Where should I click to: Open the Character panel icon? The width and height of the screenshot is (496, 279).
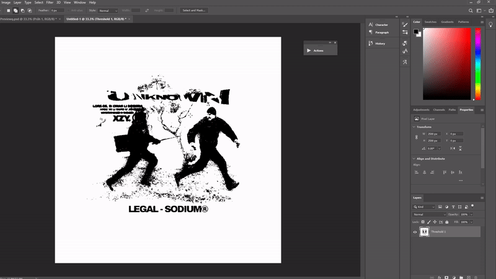(371, 24)
